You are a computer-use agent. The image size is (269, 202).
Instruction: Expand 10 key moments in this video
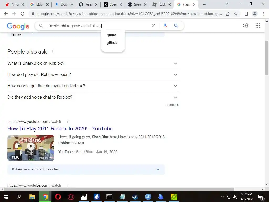click(x=86, y=169)
